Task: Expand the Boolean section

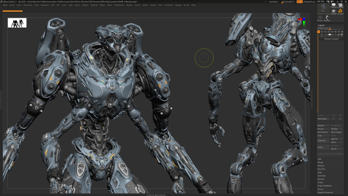Action: pyautogui.click(x=321, y=166)
